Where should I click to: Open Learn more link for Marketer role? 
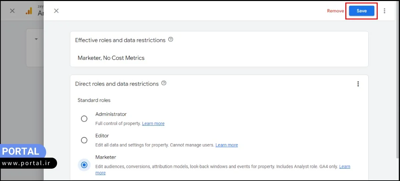344,167
